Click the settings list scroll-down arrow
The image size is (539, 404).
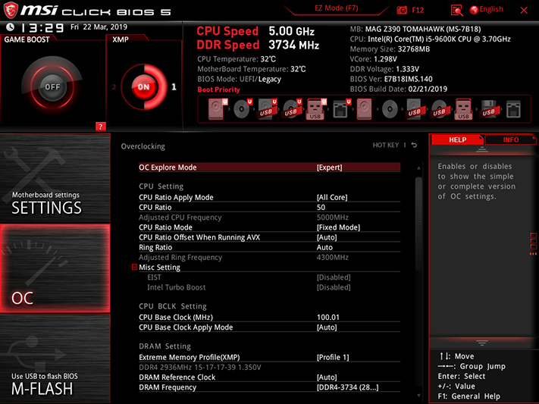click(x=418, y=396)
